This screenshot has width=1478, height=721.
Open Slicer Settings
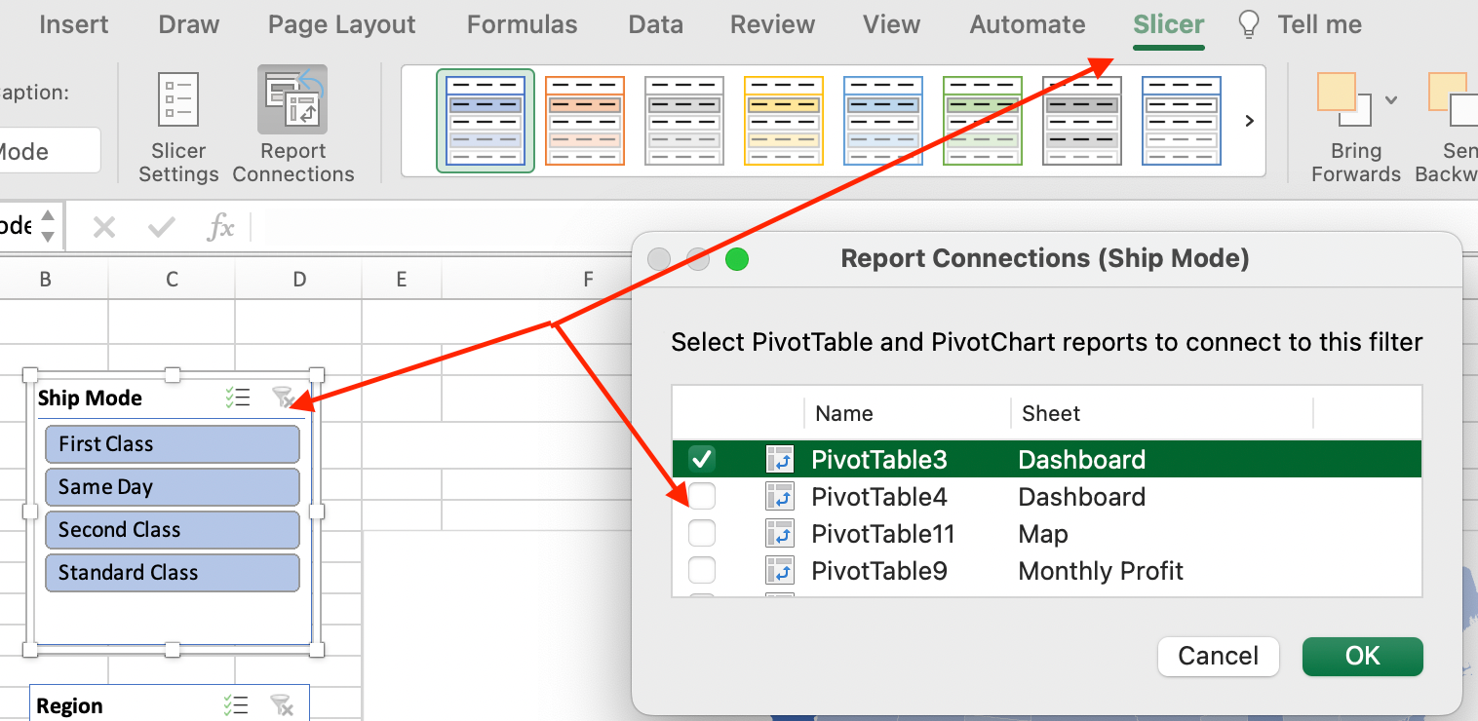(178, 127)
